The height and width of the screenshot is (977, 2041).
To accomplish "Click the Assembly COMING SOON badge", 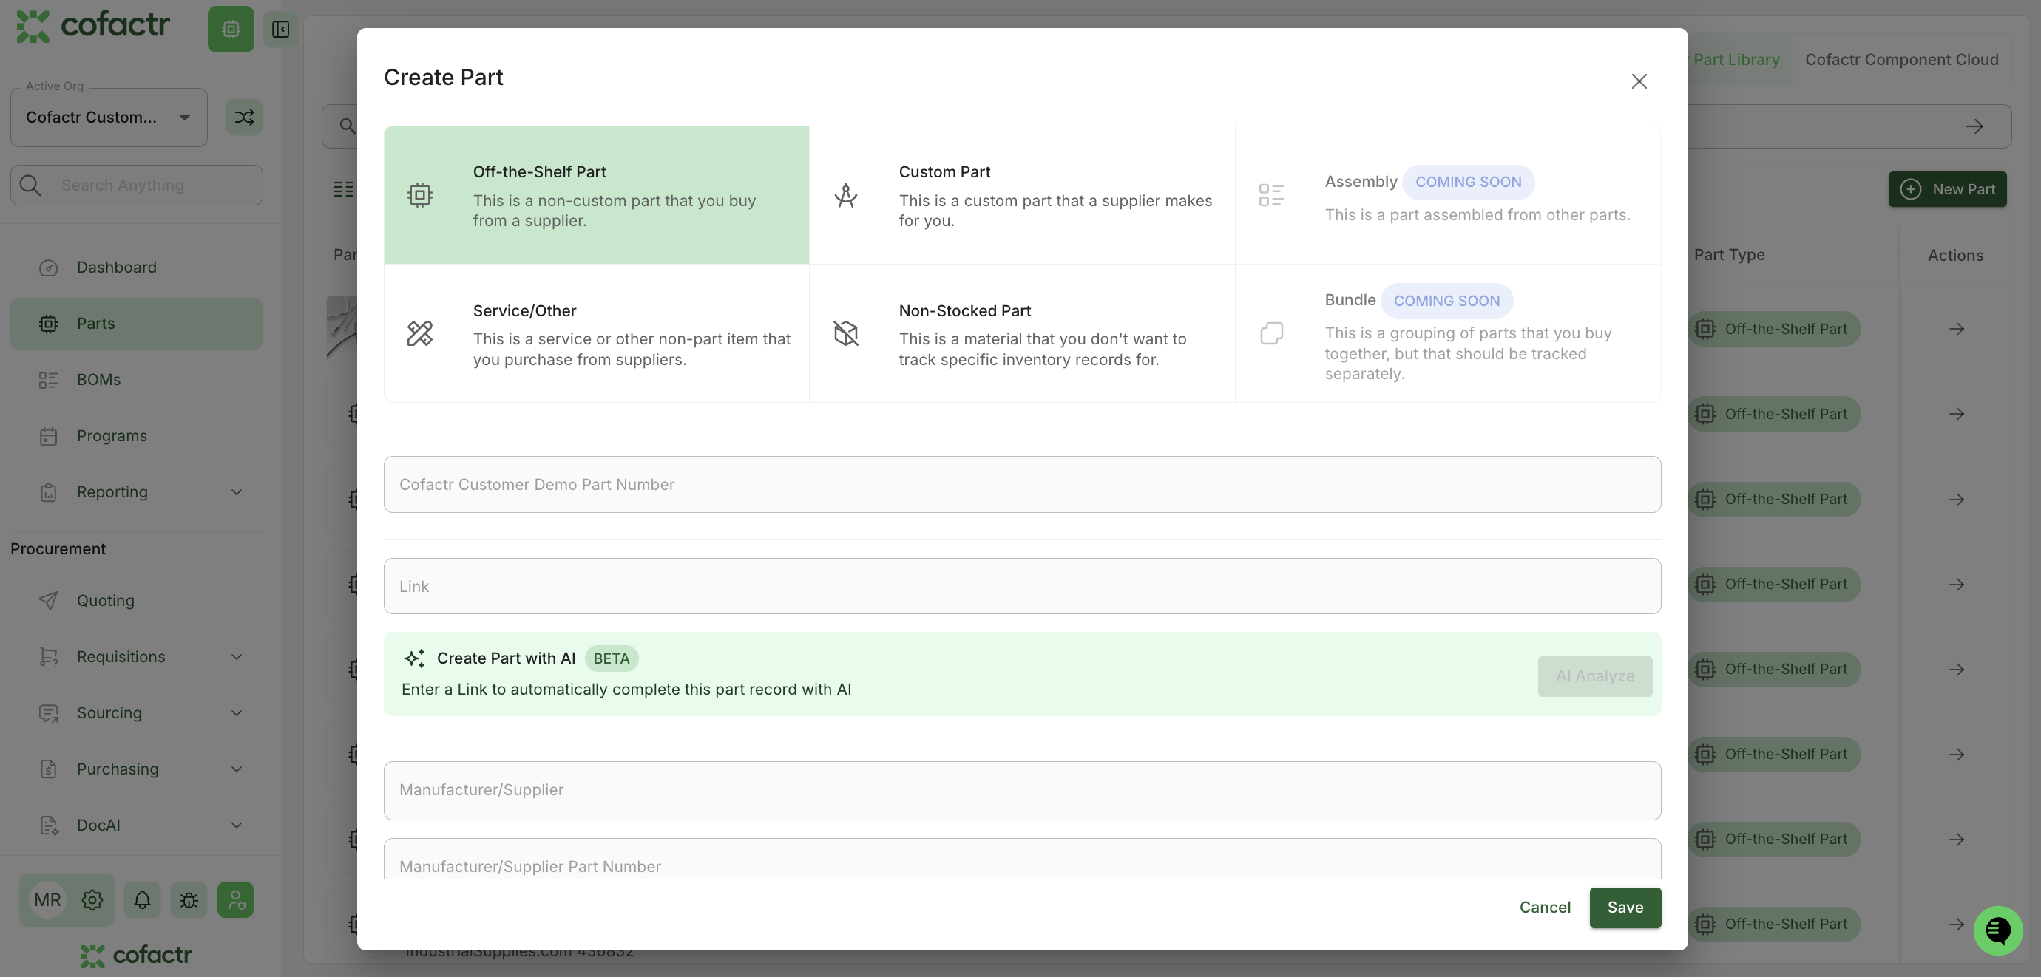I will [1468, 182].
